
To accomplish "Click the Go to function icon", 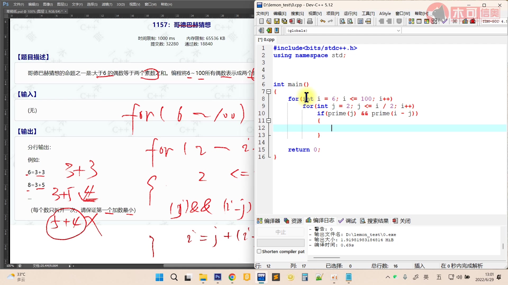I will click(360, 21).
